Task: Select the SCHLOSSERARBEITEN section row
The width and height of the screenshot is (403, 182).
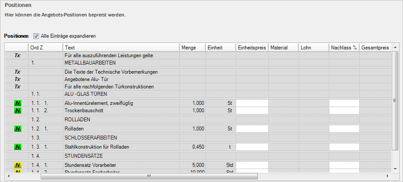Action: pyautogui.click(x=91, y=137)
